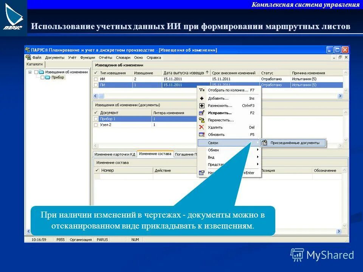Click the plus icon for Добавить

click(x=202, y=98)
